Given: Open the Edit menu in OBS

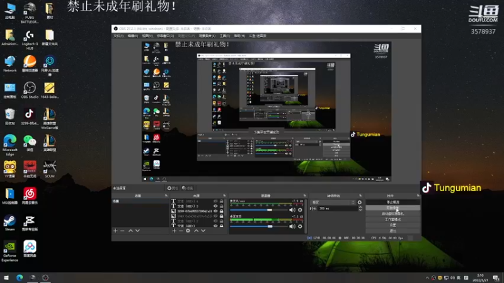Looking at the screenshot, I should [133, 36].
